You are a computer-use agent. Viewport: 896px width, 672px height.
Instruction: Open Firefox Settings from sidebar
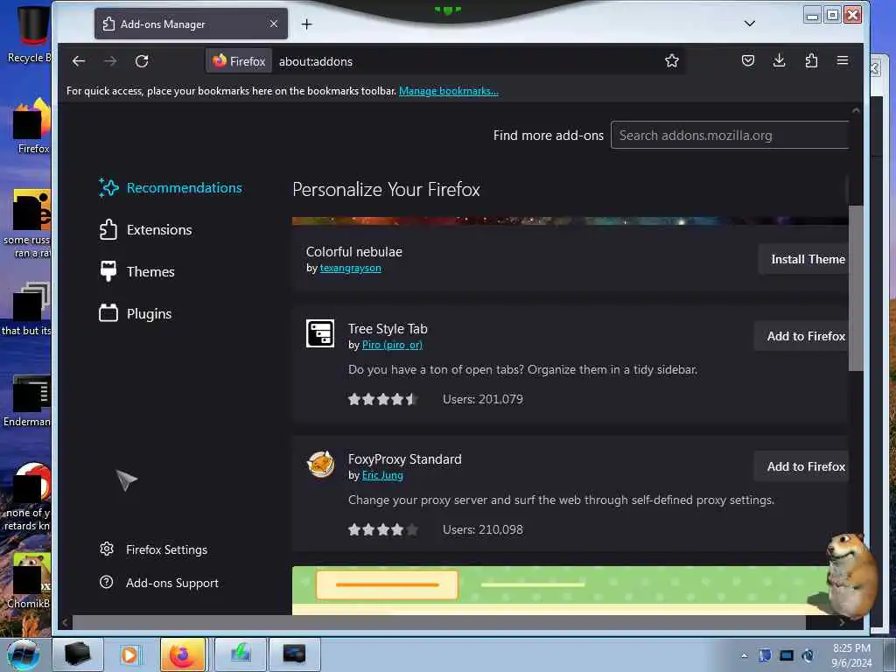[x=153, y=549]
